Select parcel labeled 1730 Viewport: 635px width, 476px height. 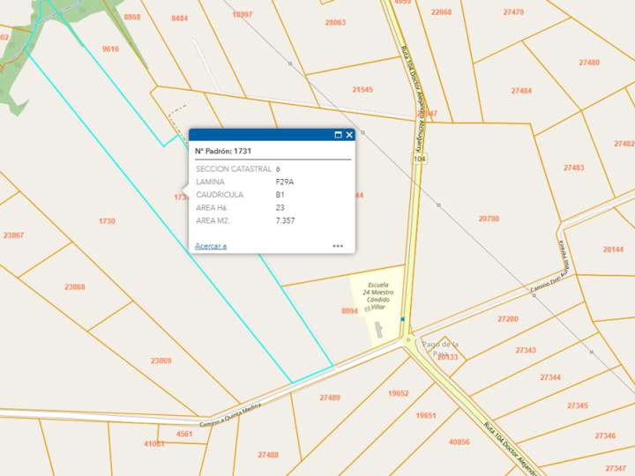point(107,221)
